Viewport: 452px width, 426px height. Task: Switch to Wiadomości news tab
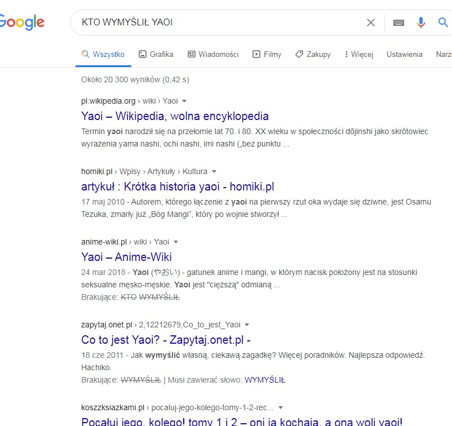coord(213,55)
